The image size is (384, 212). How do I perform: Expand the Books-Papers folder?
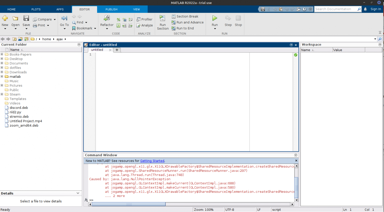[x=2, y=54]
